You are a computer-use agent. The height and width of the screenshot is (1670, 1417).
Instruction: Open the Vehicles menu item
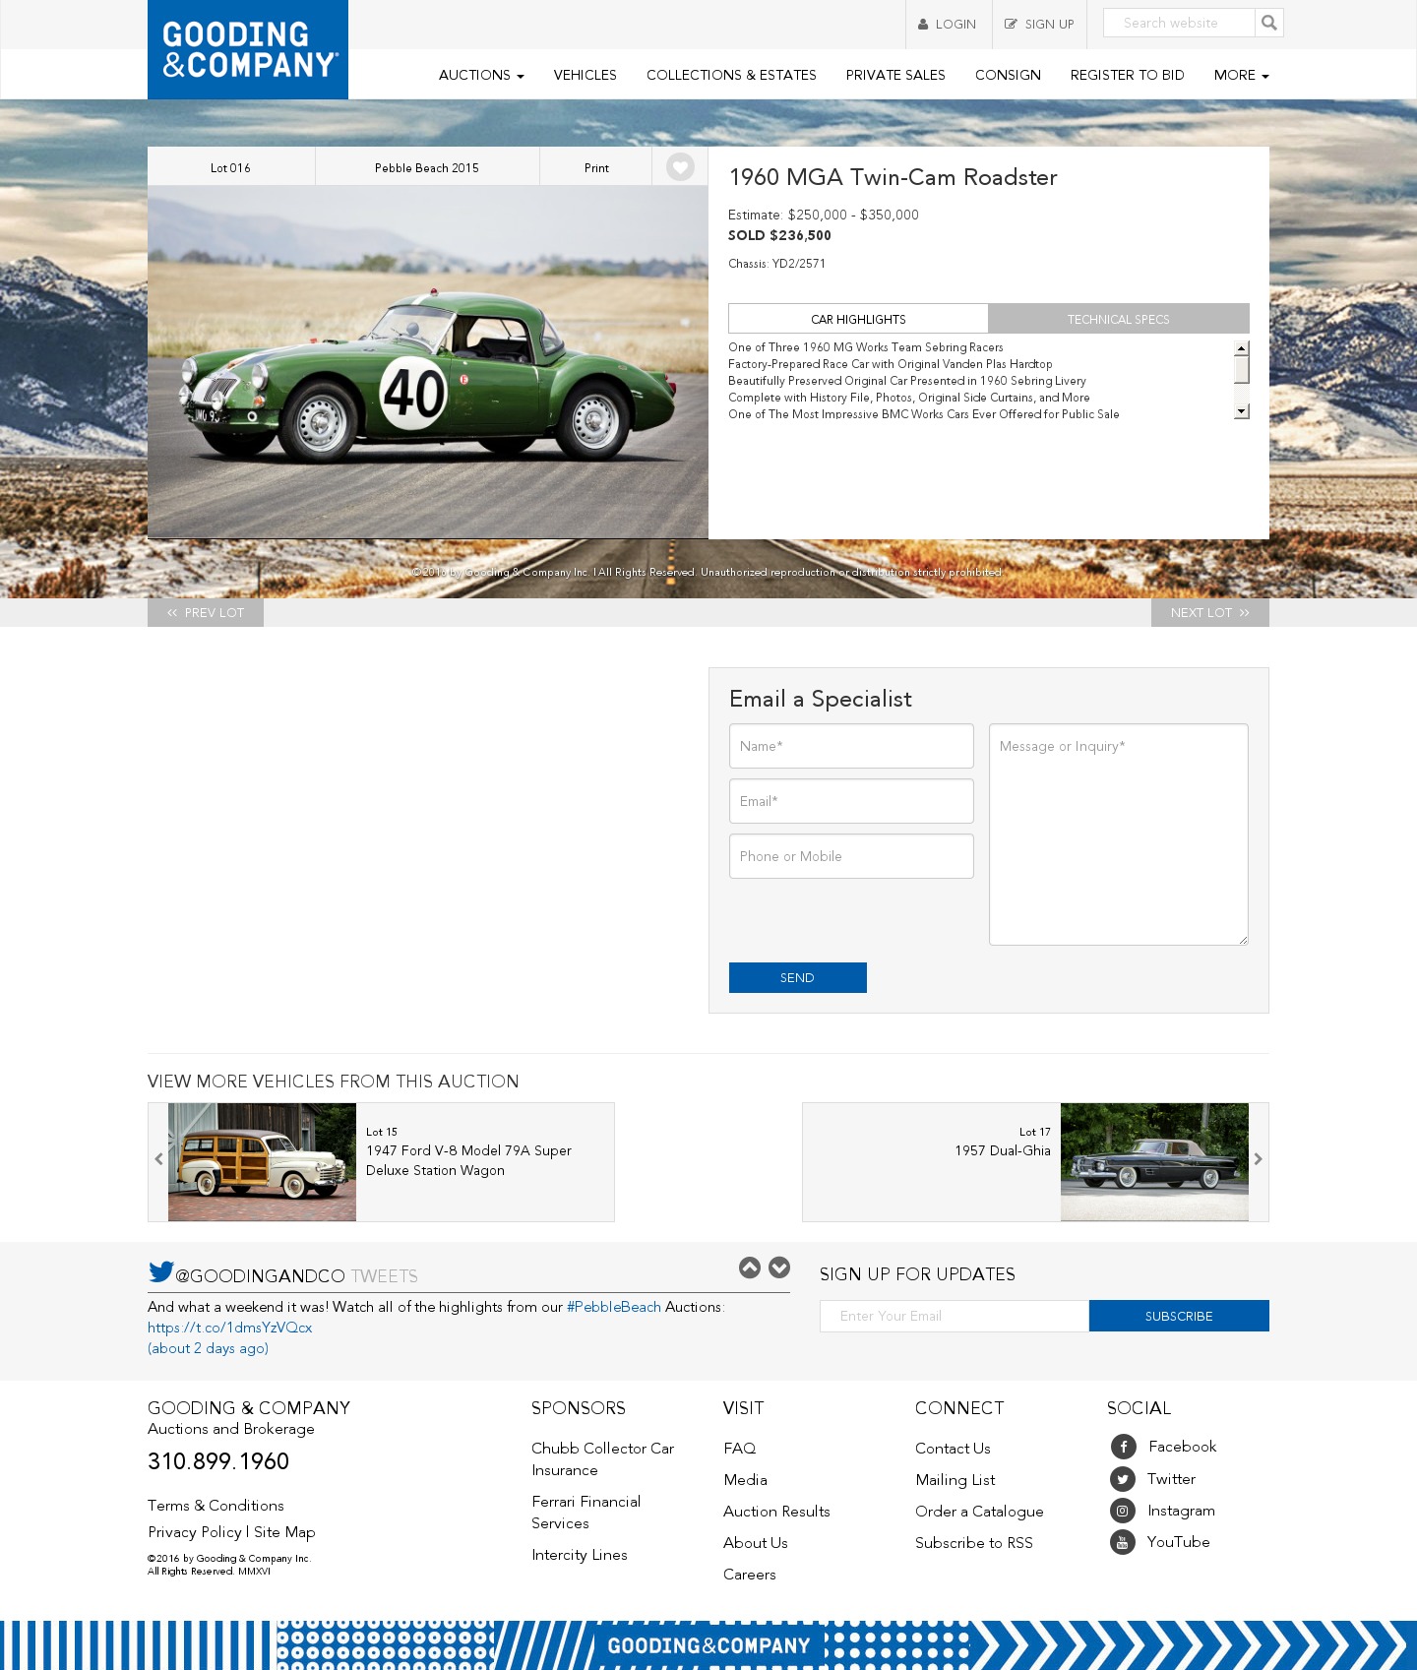pyautogui.click(x=585, y=75)
